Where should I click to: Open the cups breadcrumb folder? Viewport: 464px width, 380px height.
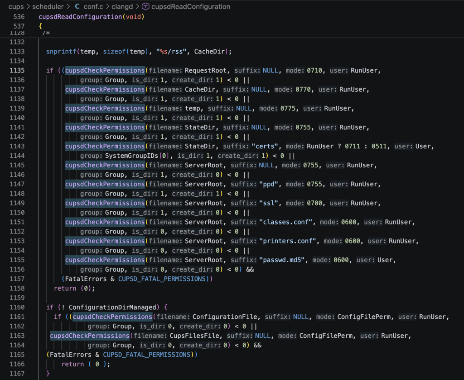click(16, 6)
